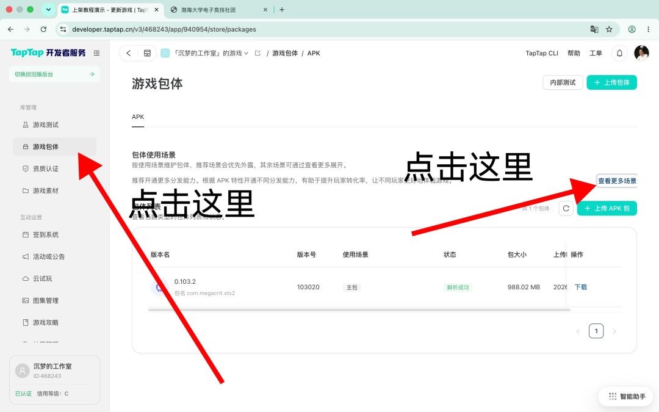
Task: Select page 1 in pagination
Action: pos(596,331)
